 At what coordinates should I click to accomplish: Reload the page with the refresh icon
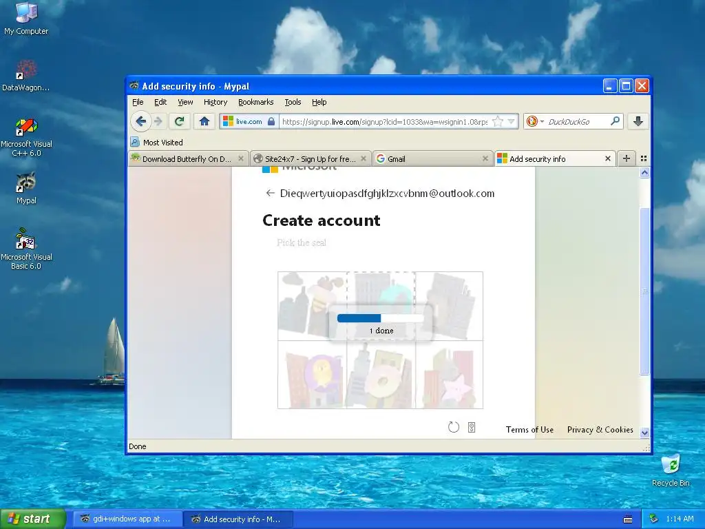coord(180,121)
